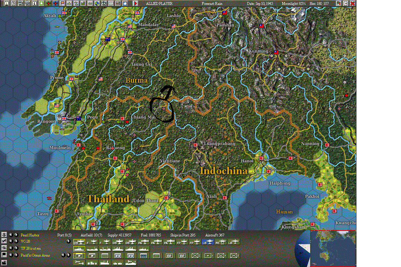Select the first PA patrol air unit
The image size is (401, 267).
coord(143,242)
